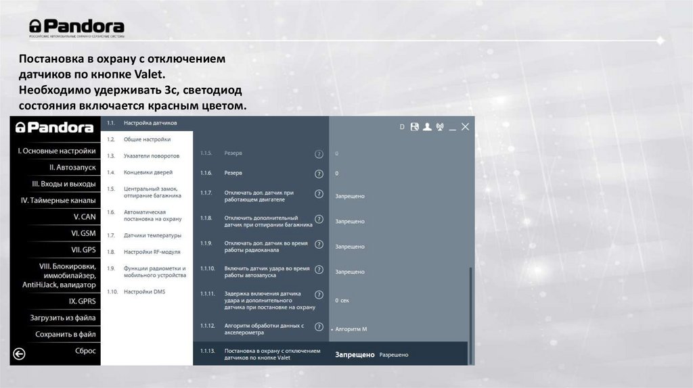Click the radio antenna signal icon
Image resolution: width=693 pixels, height=388 pixels.
point(439,126)
